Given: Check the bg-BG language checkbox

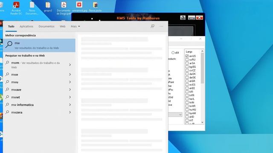Looking at the screenshot, I should click(x=187, y=67).
